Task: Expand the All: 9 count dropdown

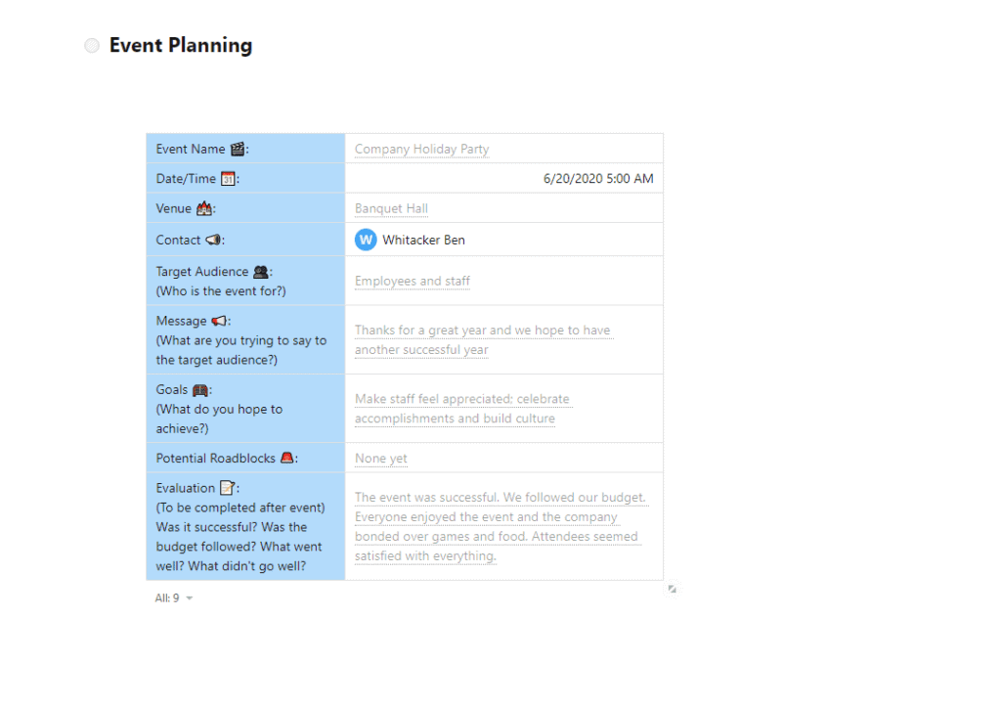Action: click(189, 598)
